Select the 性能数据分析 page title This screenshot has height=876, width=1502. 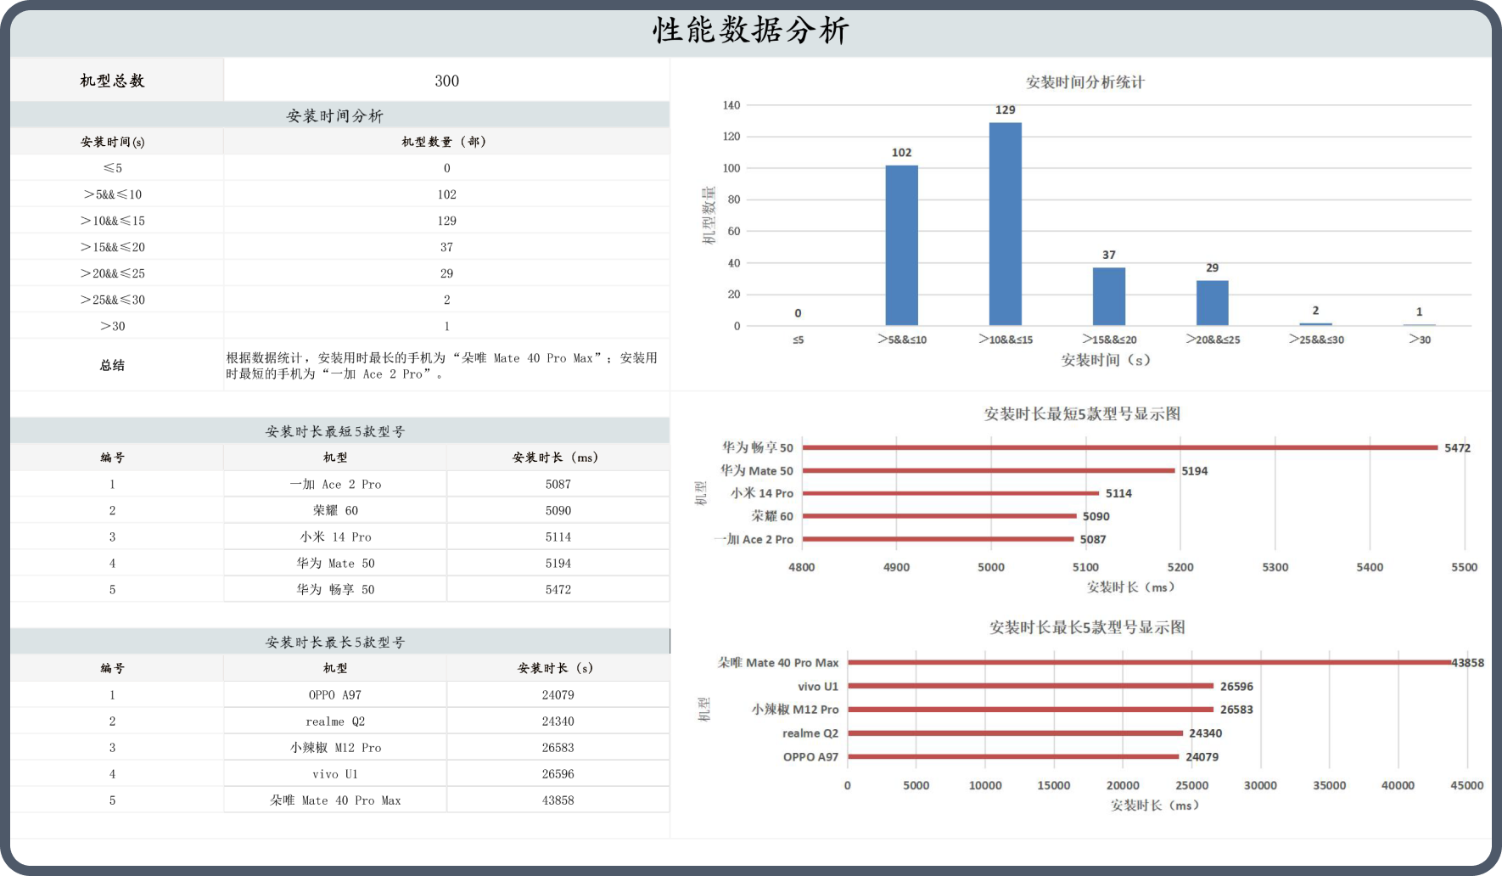pyautogui.click(x=750, y=31)
